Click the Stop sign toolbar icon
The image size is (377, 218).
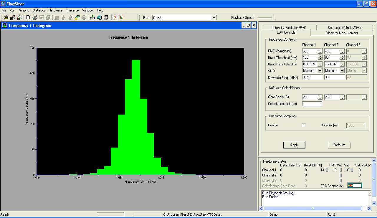click(x=84, y=18)
